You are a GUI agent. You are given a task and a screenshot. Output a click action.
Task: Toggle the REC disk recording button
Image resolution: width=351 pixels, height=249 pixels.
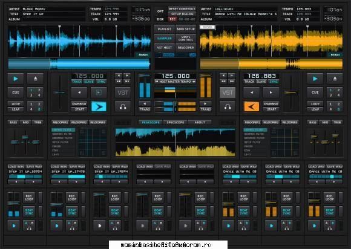click(172, 19)
